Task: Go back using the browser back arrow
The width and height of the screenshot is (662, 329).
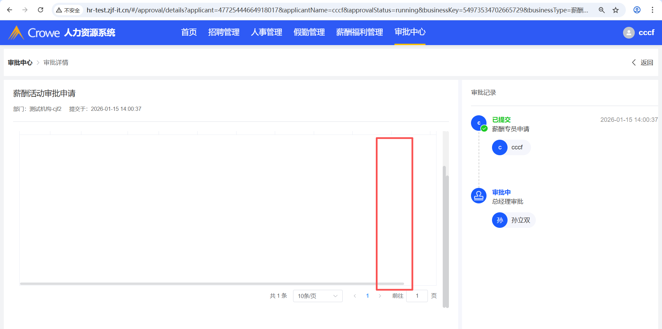Action: [10, 10]
